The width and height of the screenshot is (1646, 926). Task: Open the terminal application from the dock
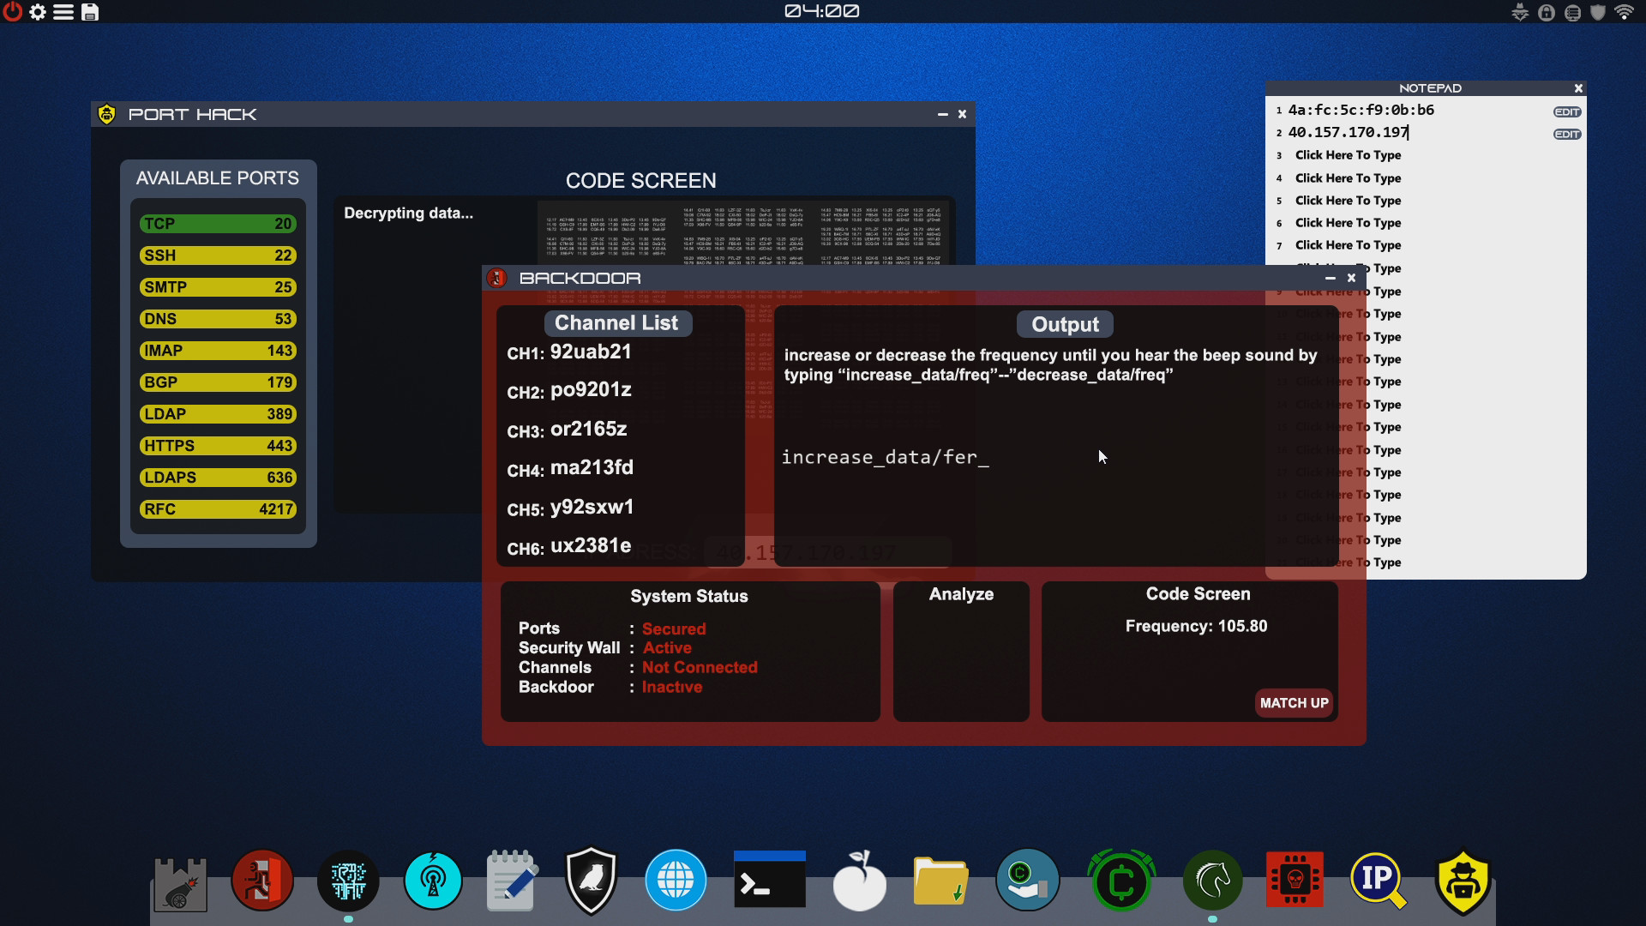click(769, 879)
